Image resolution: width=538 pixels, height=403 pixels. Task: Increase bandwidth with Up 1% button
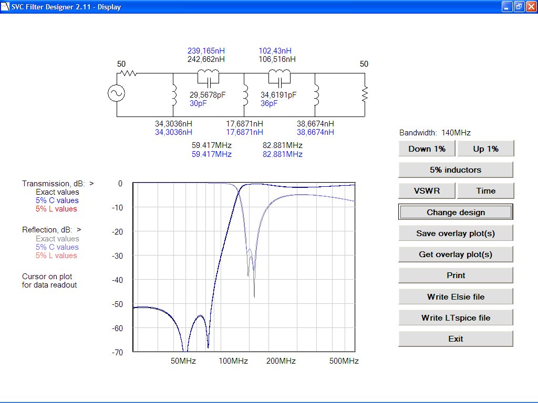click(485, 149)
